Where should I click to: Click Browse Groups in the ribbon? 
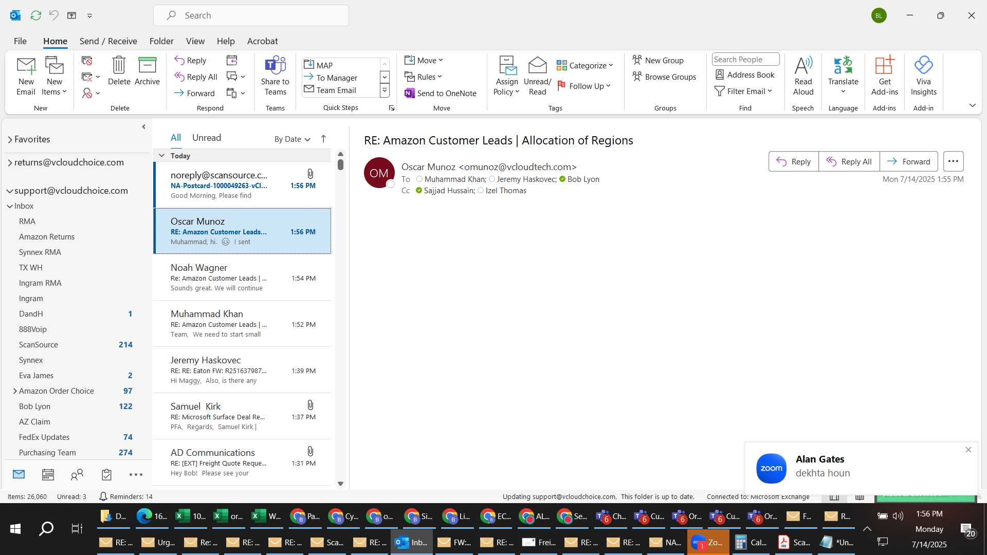[664, 77]
